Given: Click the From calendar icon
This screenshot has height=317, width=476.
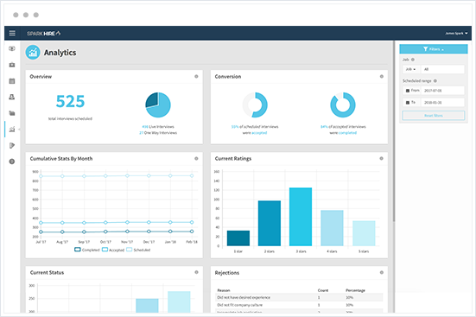Looking at the screenshot, I should tap(408, 91).
